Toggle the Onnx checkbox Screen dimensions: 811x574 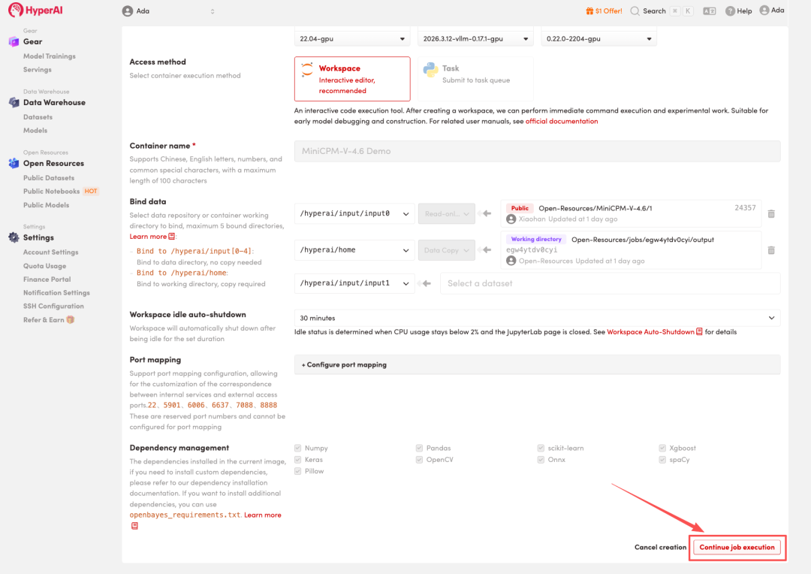[x=541, y=460]
